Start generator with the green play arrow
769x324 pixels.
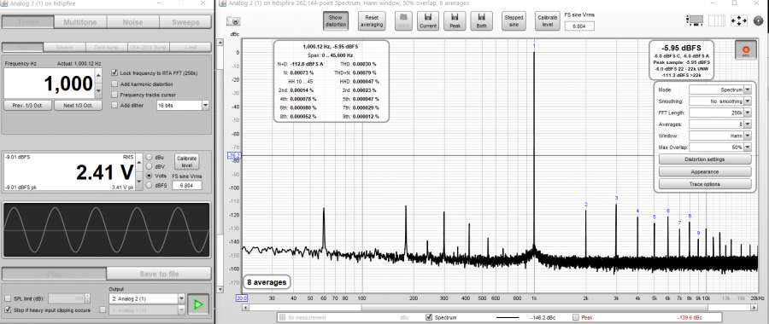[198, 304]
